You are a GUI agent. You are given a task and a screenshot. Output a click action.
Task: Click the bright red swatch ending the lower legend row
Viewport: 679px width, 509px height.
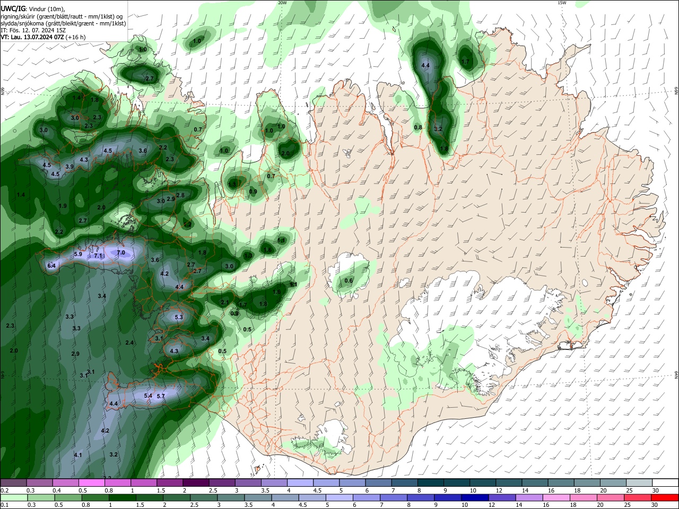point(665,497)
